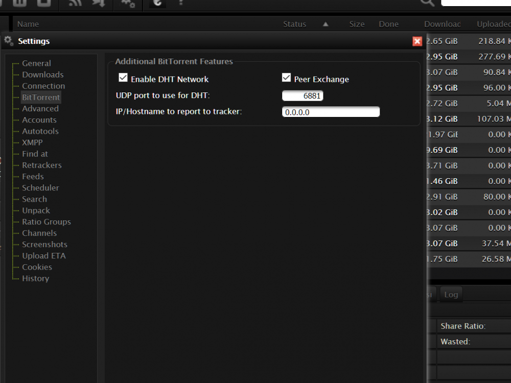Screen dimensions: 511x383
Task: Select Channels in the settings tree
Action: point(39,233)
